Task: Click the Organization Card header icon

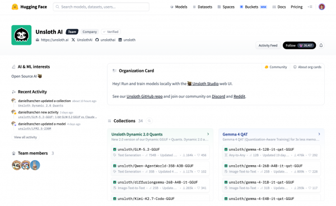Action: coord(115,71)
